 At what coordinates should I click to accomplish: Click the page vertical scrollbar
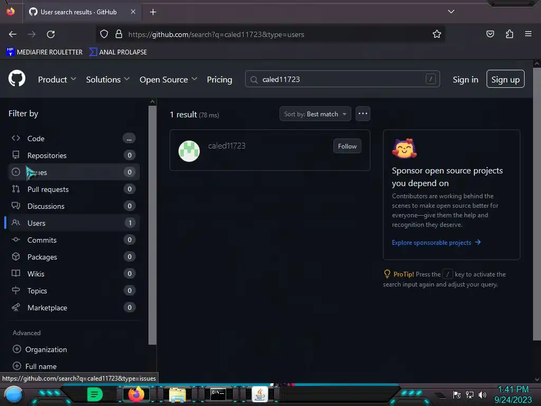coord(537,204)
